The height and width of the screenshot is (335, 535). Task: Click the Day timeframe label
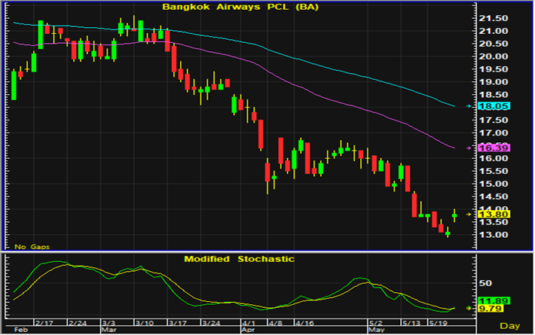(509, 326)
